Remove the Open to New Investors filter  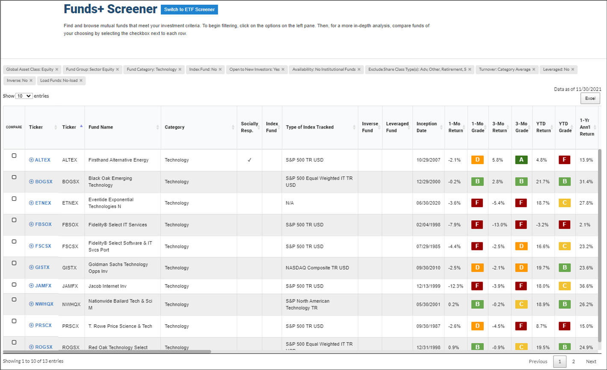[283, 70]
